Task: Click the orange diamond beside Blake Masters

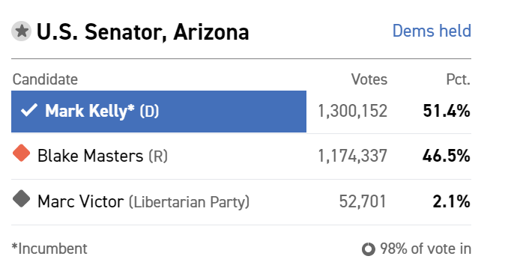Action: (21, 153)
